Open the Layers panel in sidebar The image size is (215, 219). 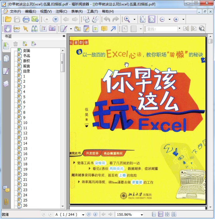click(x=6, y=84)
